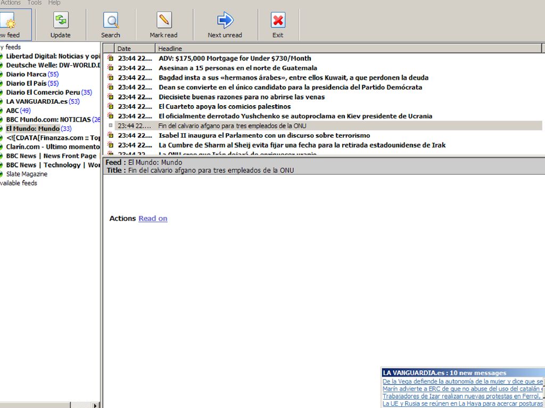Viewport: 545px width, 408px height.
Task: Click the unread icon beside the Guatemala headline
Action: (x=111, y=67)
